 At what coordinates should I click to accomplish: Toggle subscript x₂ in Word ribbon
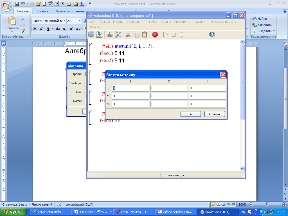click(65, 29)
